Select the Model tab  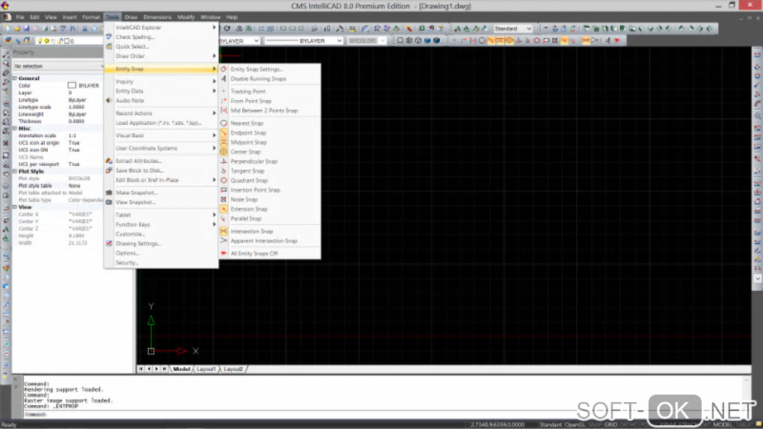click(x=182, y=369)
